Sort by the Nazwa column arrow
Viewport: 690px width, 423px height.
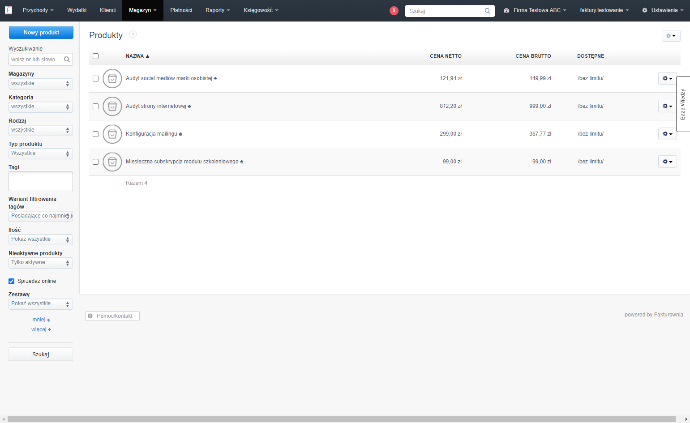147,56
